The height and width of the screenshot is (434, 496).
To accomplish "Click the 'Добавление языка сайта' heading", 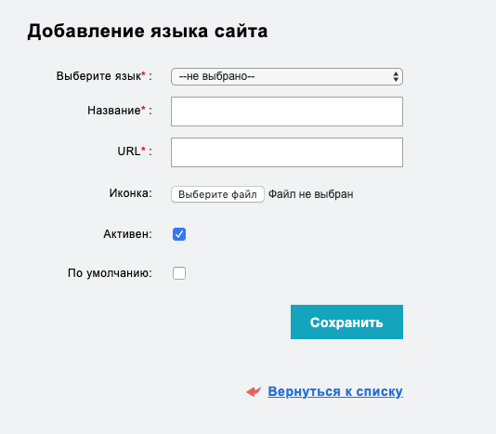I will [x=148, y=31].
